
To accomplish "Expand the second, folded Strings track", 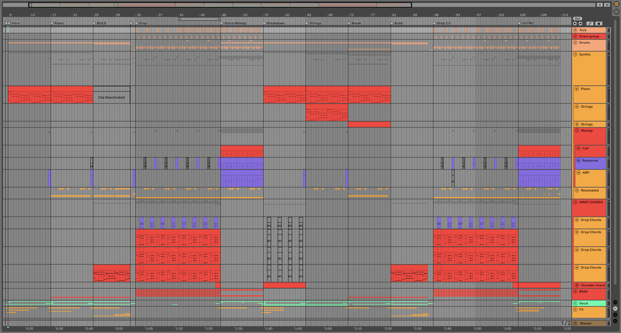I will [577, 124].
